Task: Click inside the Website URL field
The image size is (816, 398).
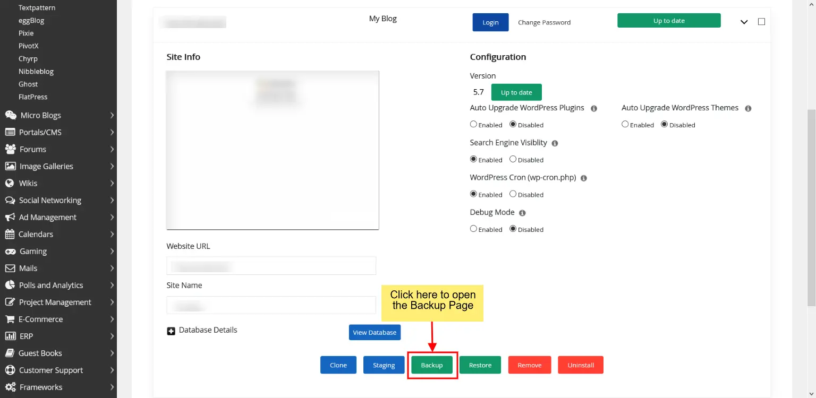Action: (x=271, y=265)
